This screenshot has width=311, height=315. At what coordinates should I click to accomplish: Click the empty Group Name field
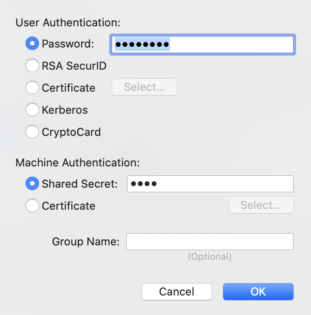(x=210, y=242)
